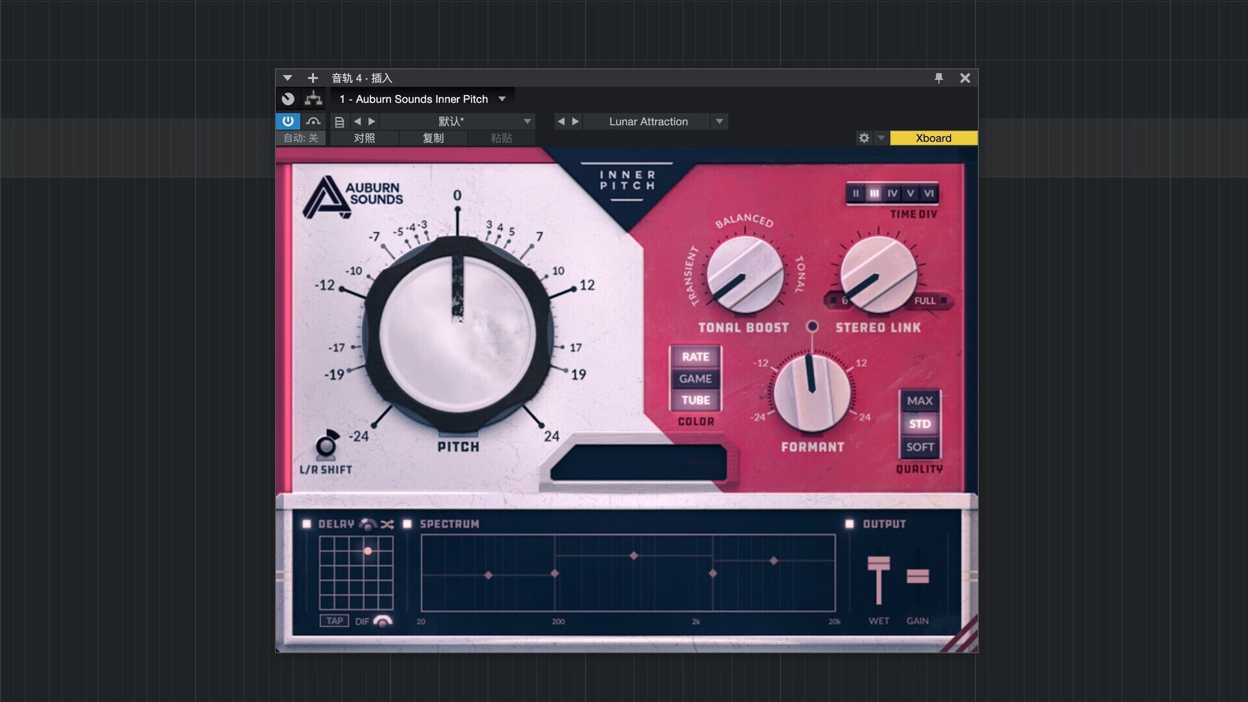Viewport: 1248px width, 702px height.
Task: Select the TUBE color mode
Action: pos(695,400)
